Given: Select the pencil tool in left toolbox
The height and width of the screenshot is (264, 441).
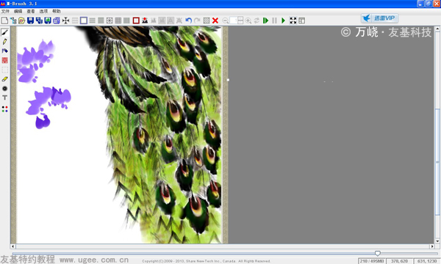Looking at the screenshot, I should coord(5,42).
